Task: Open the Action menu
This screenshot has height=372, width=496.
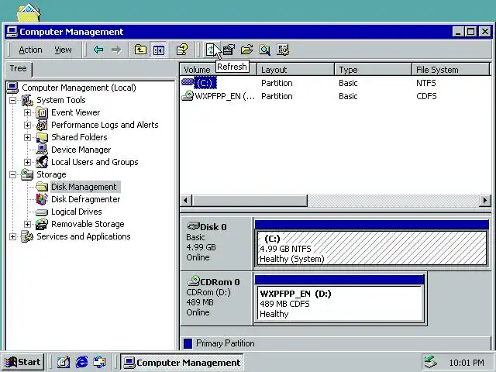Action: tap(30, 50)
